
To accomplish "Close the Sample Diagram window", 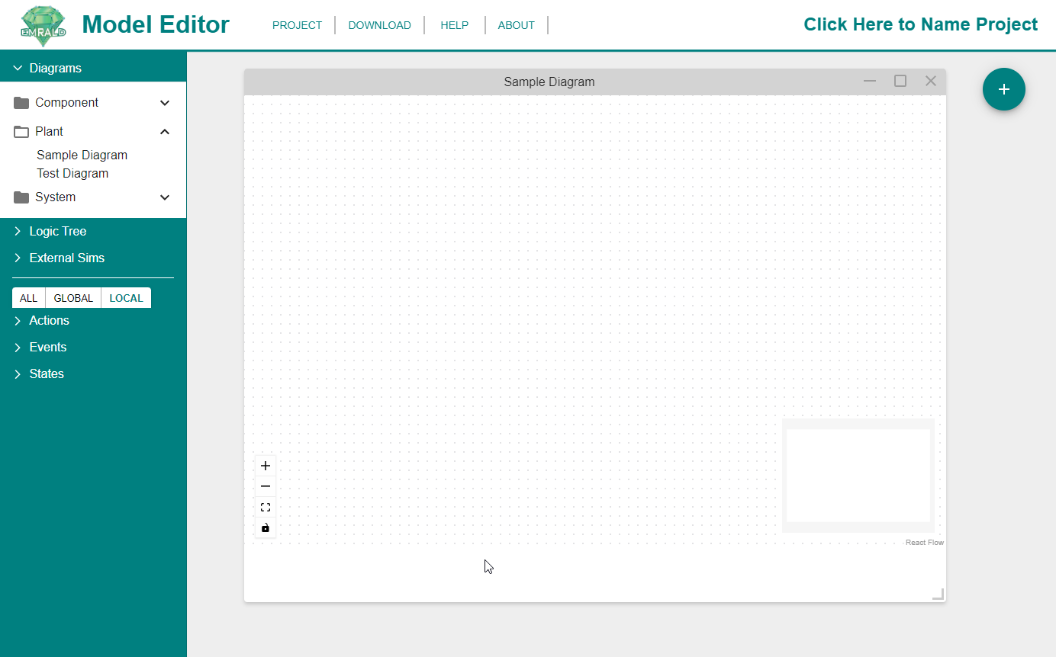I will (931, 81).
